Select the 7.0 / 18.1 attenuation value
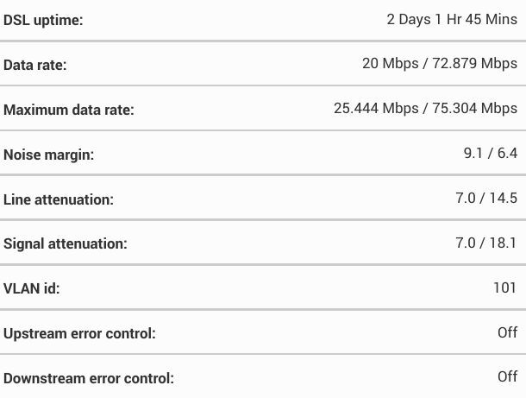Screen dimensions: 526x398 pos(486,243)
